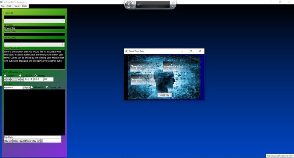The height and width of the screenshot is (158, 294).
Task: Minimize the speech recognition bar
Action: 172,6
